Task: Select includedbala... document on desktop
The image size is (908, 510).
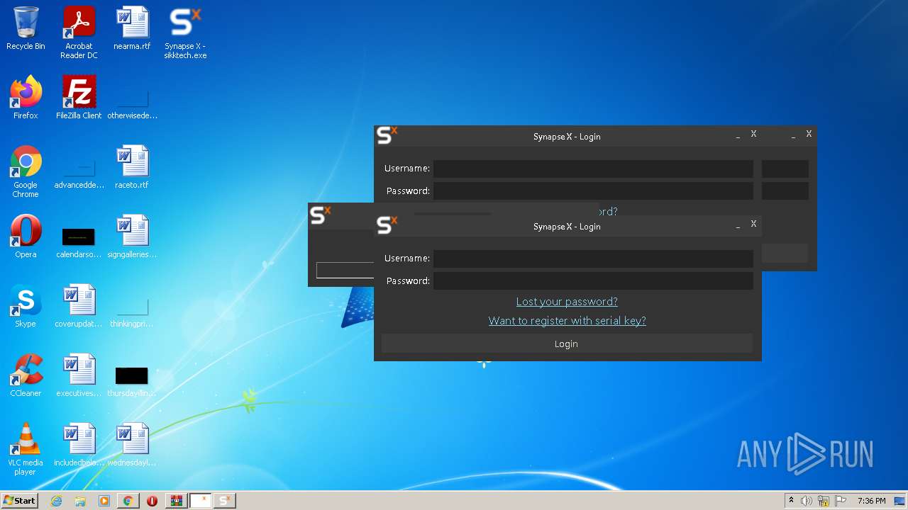Action: coord(79,445)
